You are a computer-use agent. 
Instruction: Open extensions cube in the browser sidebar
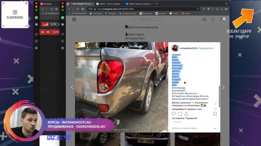62,48
